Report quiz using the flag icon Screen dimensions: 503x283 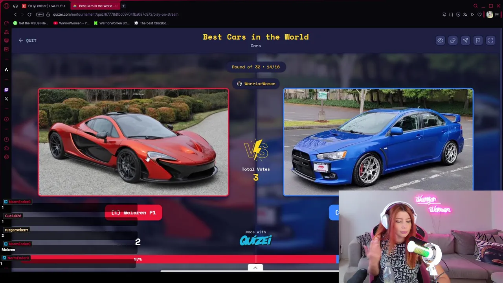pos(478,40)
